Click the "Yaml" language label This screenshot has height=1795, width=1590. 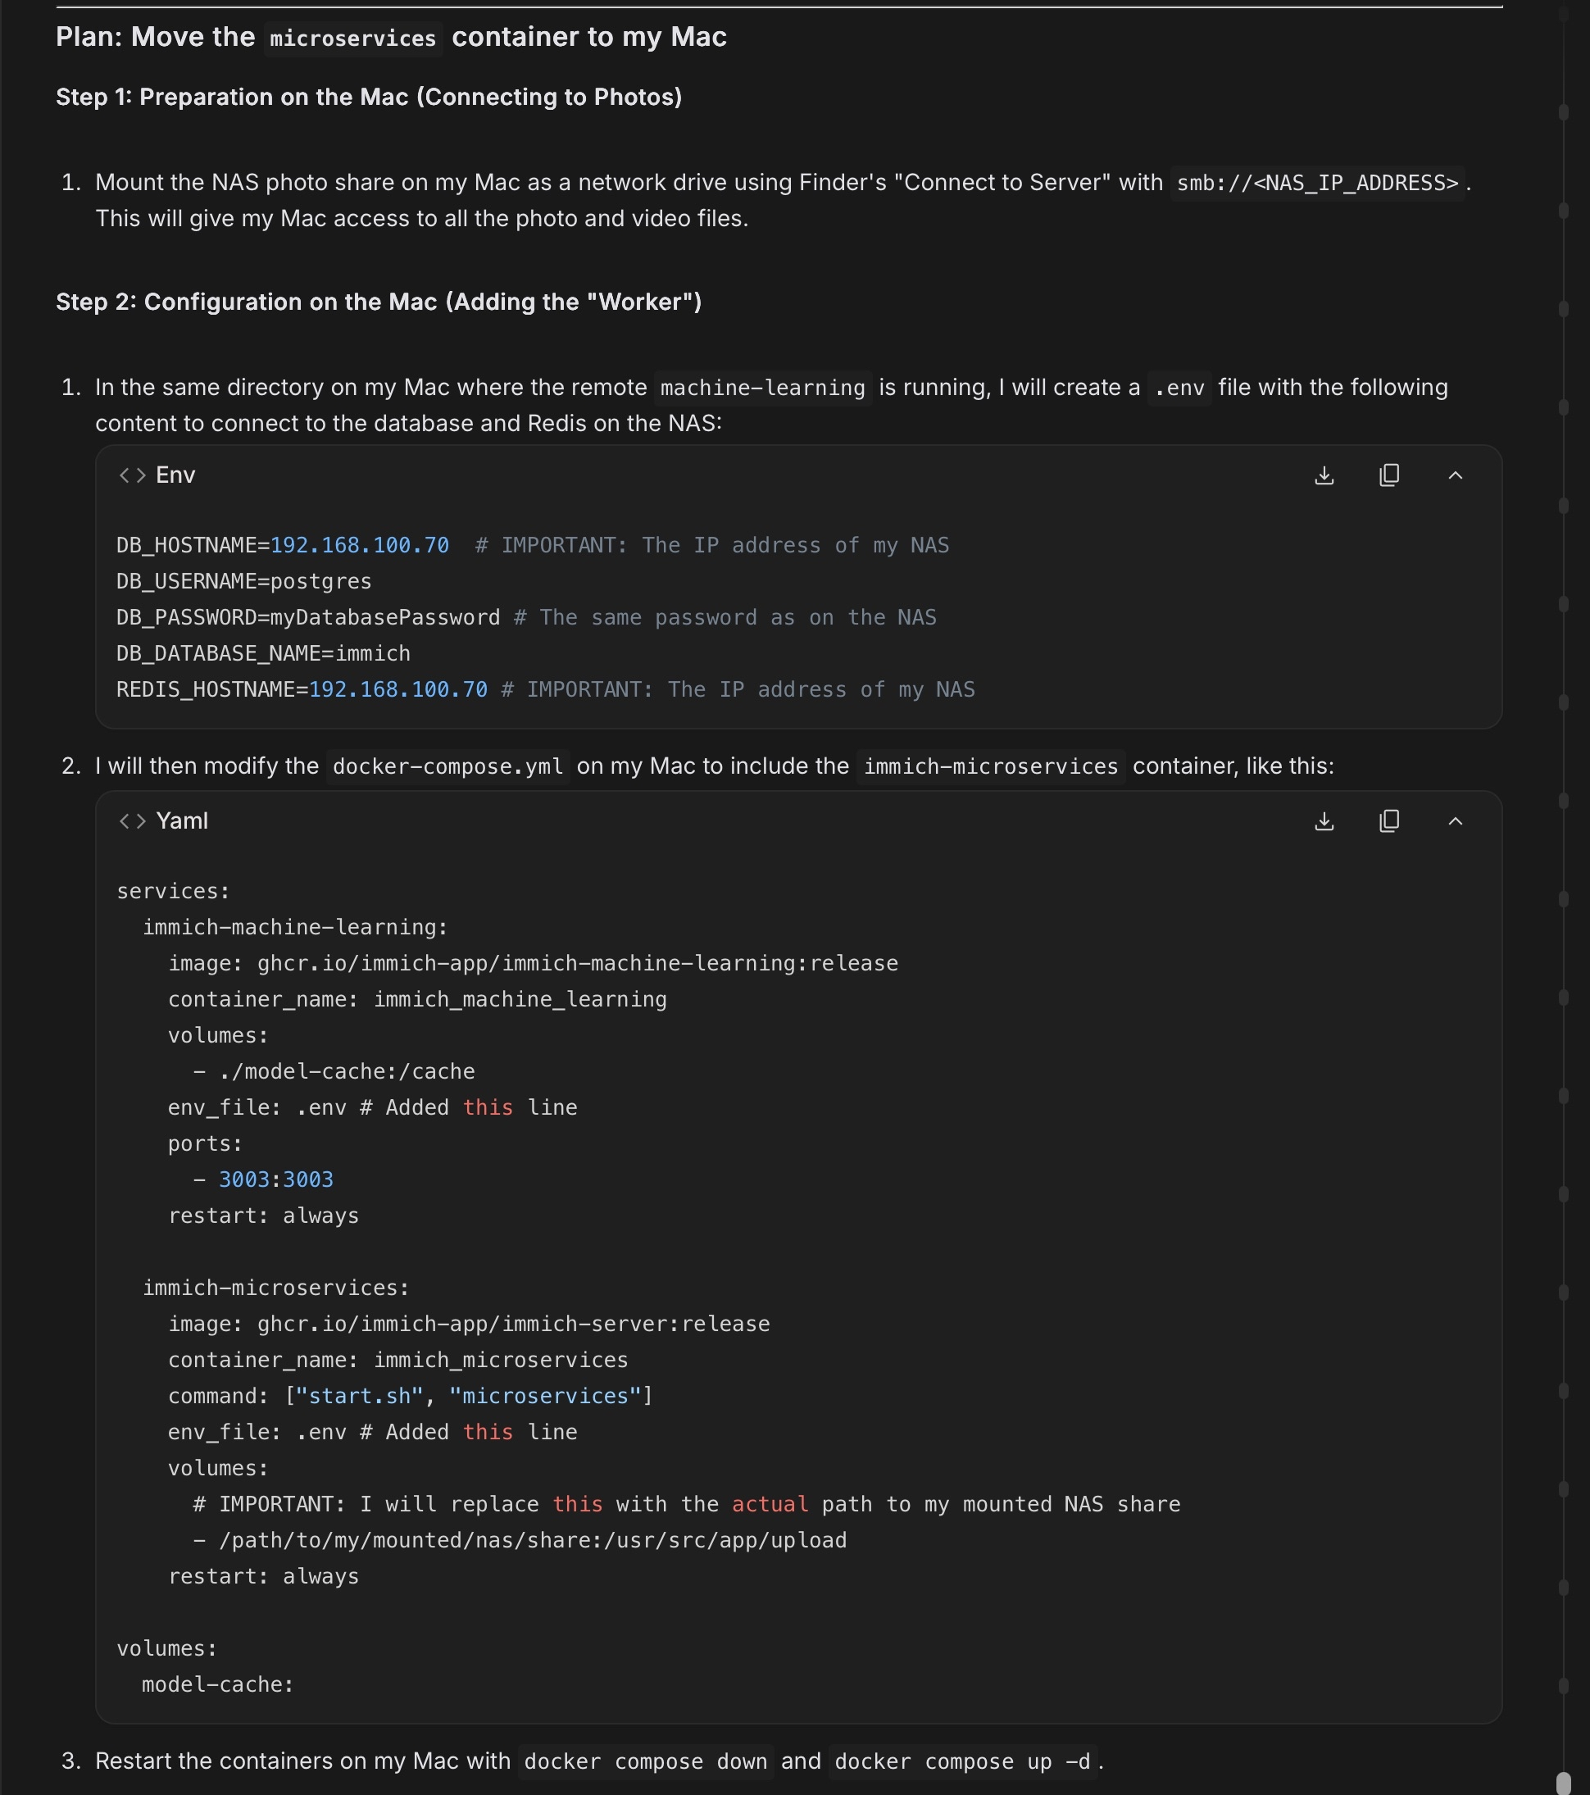pos(182,822)
